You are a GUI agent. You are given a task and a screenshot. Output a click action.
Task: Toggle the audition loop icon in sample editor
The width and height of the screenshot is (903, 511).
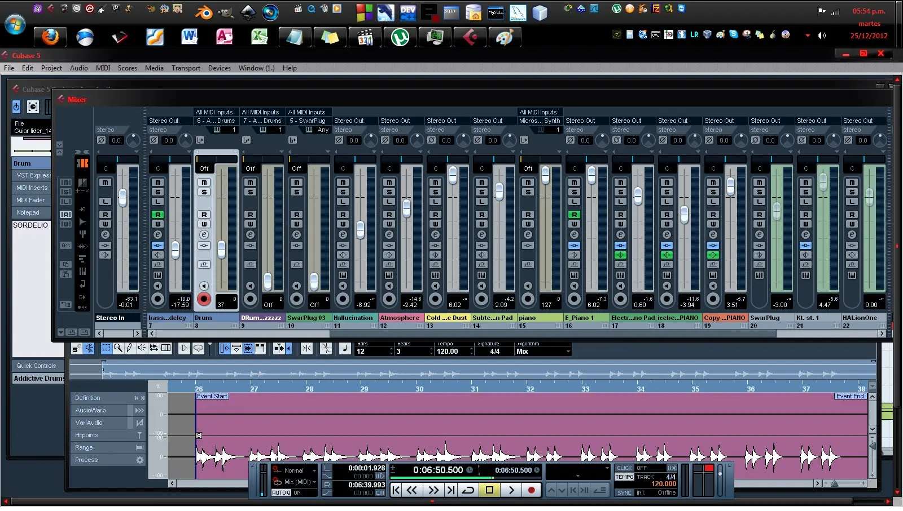(x=198, y=348)
